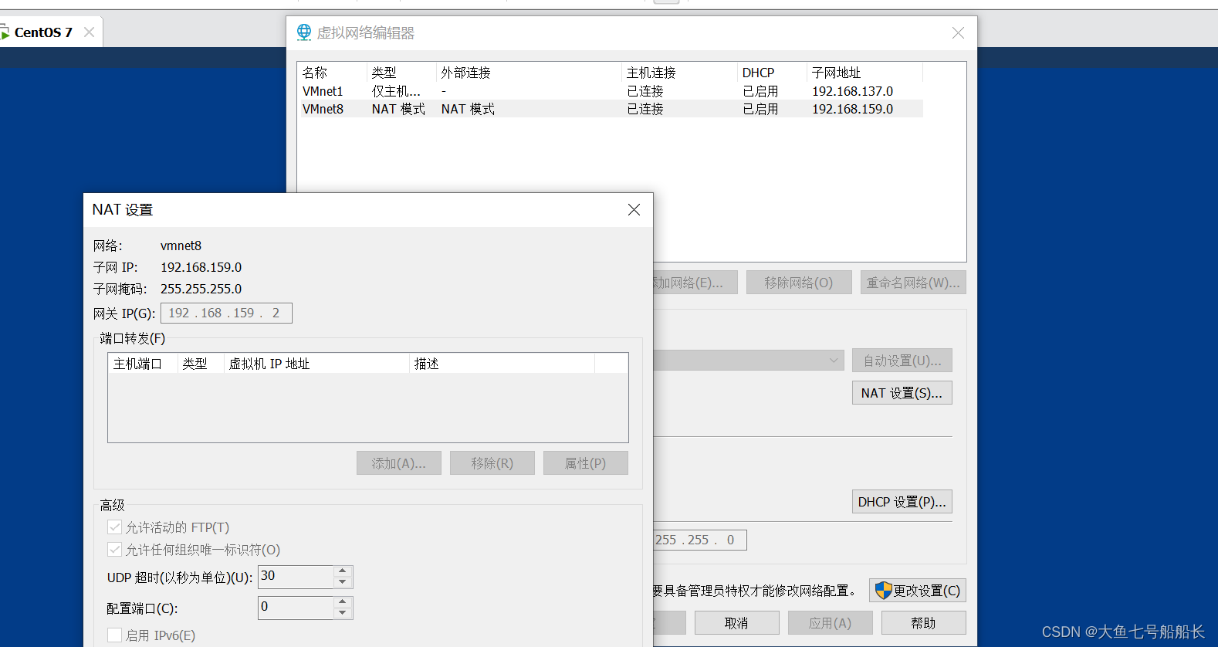Toggle 允许活动的 FTP checkbox
1218x647 pixels.
(114, 527)
